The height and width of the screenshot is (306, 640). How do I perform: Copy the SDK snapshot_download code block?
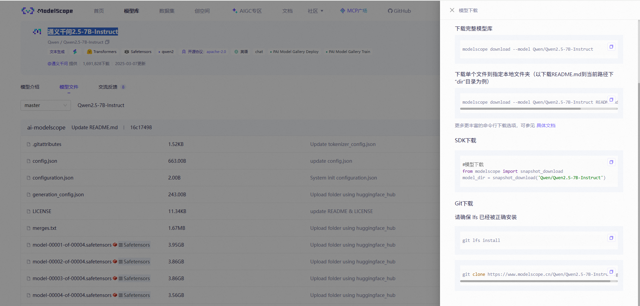point(611,162)
